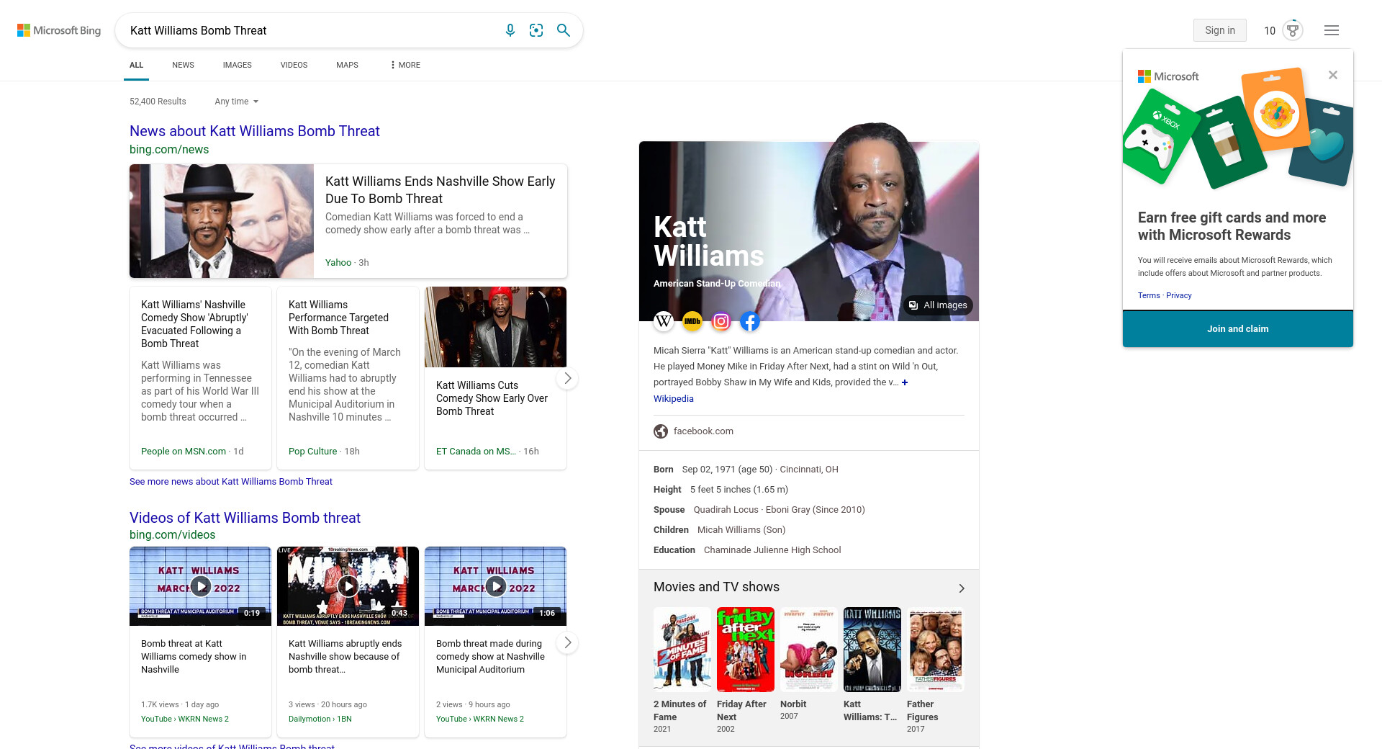Click the Join and claim button
Screen dimensions: 1382x749
click(x=1237, y=329)
